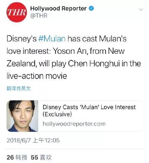The image size is (149, 163).
Task: View the 26 转推 retweets list
Action: 17,157
